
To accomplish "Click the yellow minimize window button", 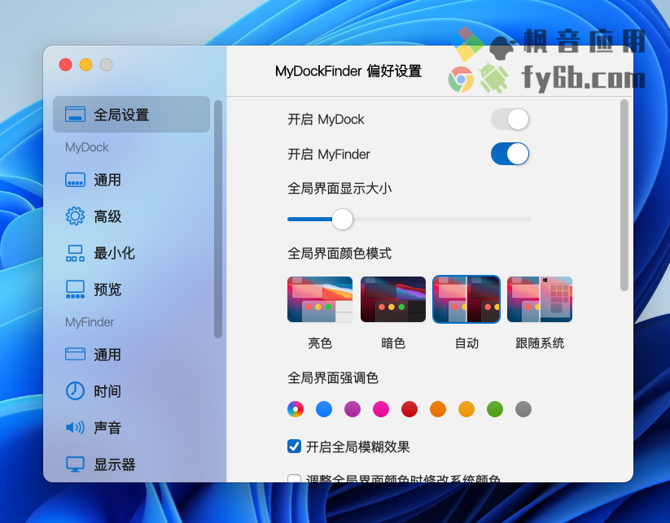I will 85,64.
